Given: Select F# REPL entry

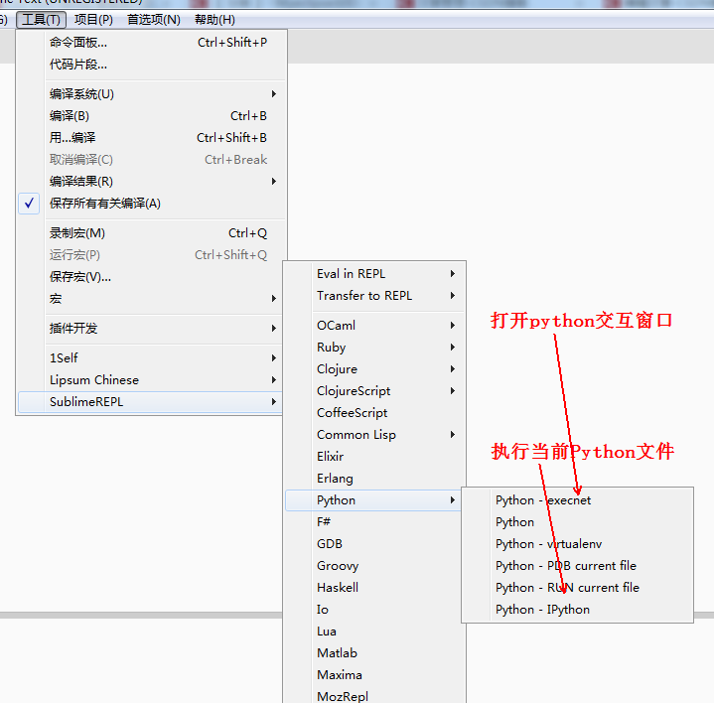Looking at the screenshot, I should pyautogui.click(x=374, y=521).
